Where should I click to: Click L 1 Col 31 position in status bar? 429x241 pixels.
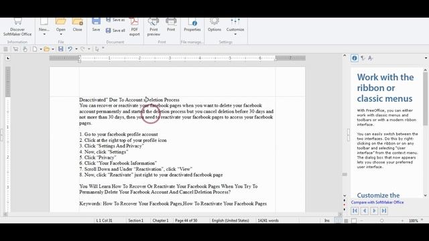[x=105, y=220]
